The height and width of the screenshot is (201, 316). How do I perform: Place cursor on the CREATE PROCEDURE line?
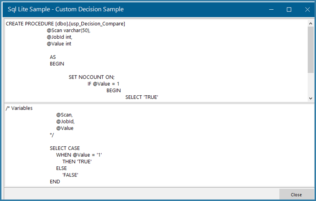tap(65, 24)
